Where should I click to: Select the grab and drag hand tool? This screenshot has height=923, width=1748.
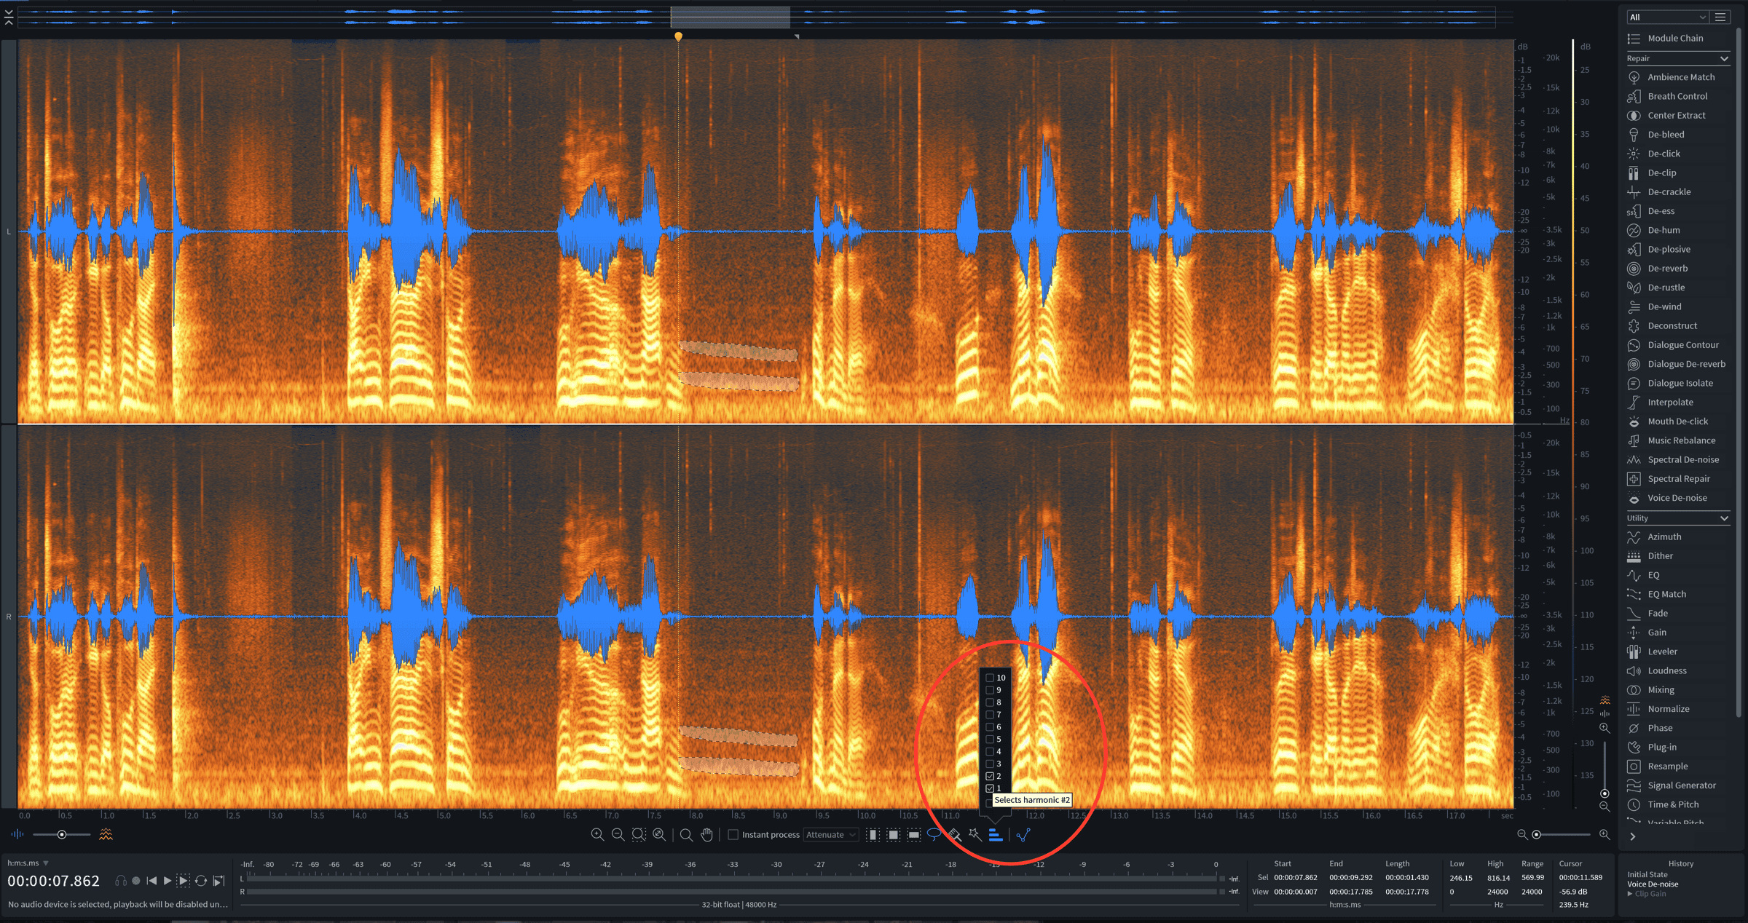click(706, 835)
